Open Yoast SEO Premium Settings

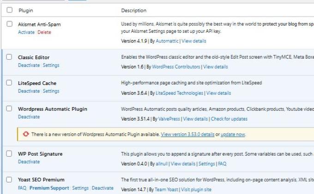pyautogui.click(x=80, y=188)
